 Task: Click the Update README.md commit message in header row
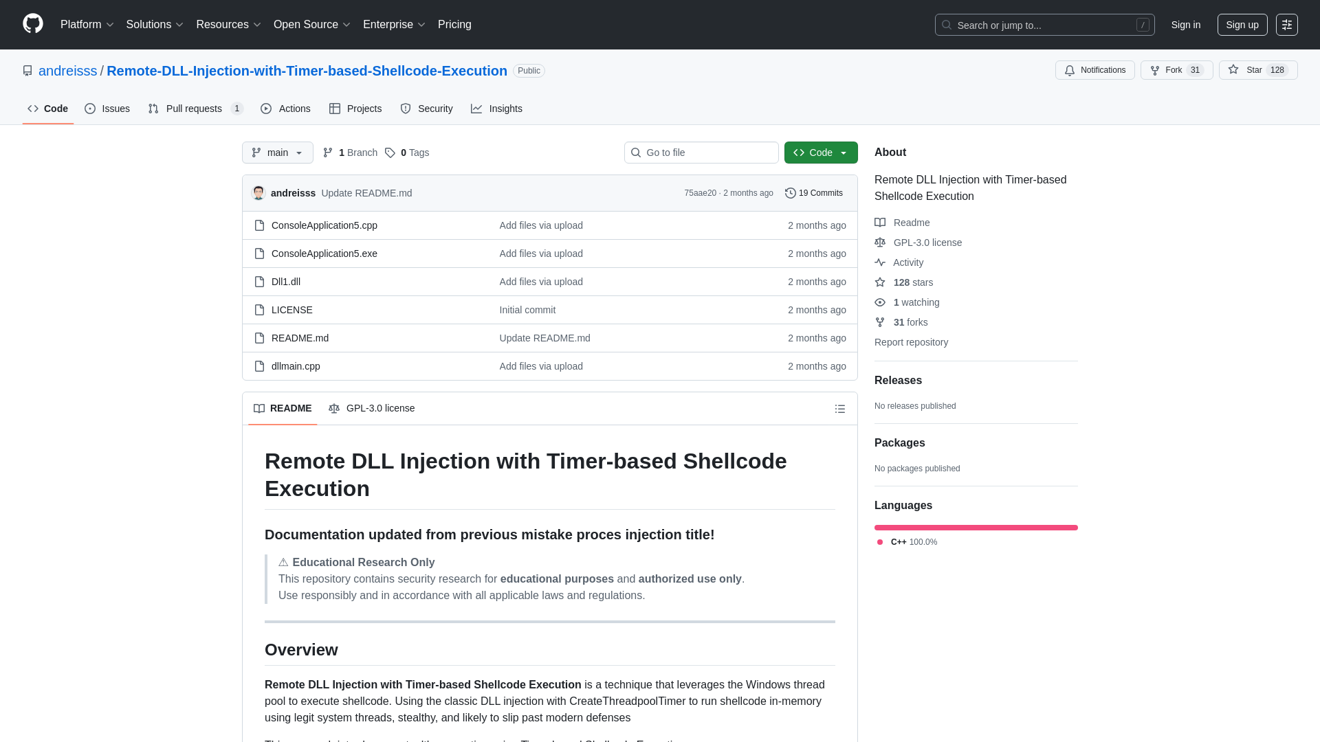pyautogui.click(x=366, y=193)
